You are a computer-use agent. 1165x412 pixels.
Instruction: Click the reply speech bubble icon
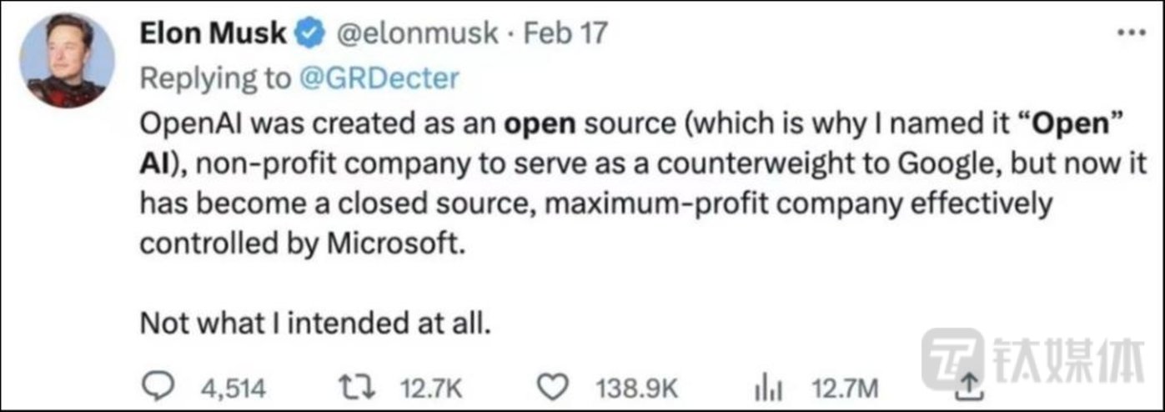click(x=156, y=387)
